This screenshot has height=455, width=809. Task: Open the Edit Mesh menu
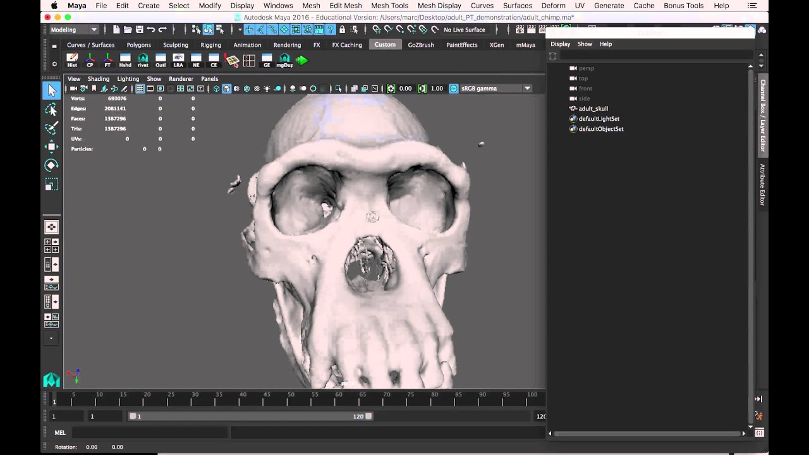[345, 6]
